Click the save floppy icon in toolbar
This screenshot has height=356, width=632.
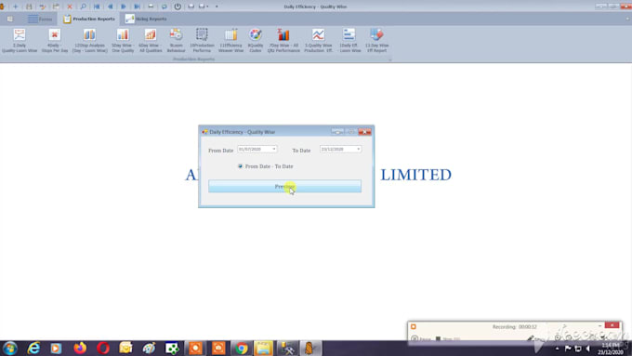pos(29,7)
